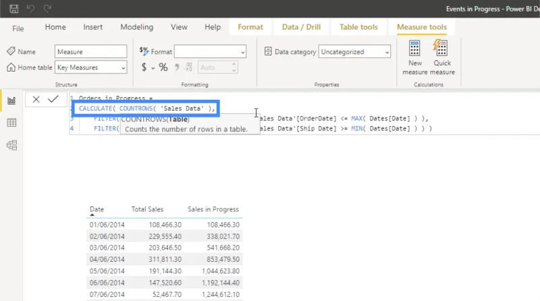The image size is (540, 301).
Task: Toggle the thousands separator comma icon
Action: pos(177,67)
